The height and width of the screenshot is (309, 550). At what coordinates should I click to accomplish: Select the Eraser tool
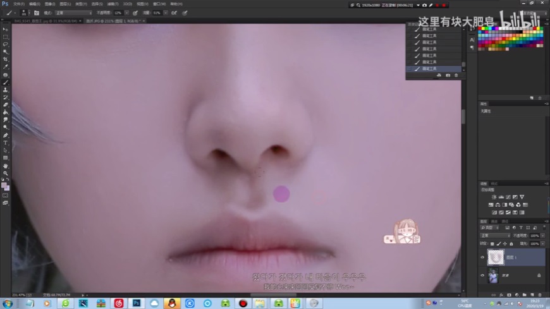click(x=5, y=105)
